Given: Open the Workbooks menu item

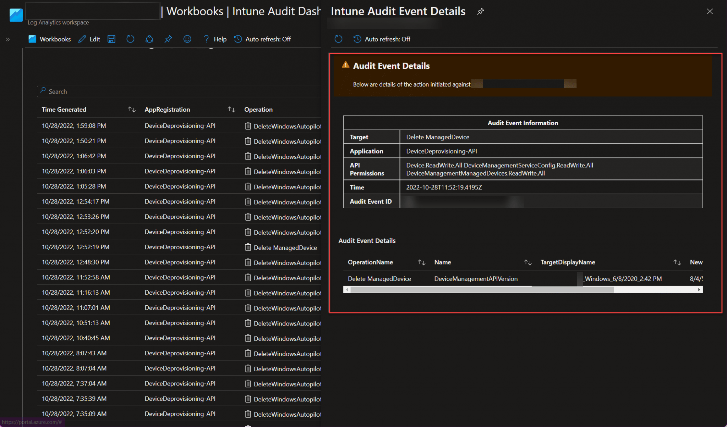Looking at the screenshot, I should click(54, 39).
